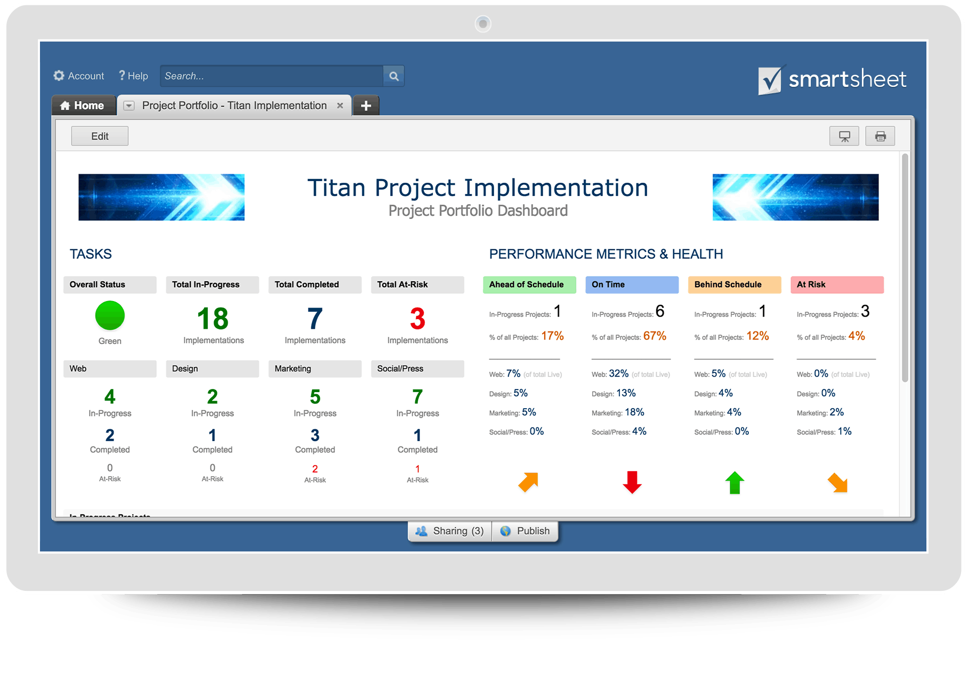Image resolution: width=968 pixels, height=682 pixels.
Task: Open Account settings gear icon
Action: [x=59, y=76]
